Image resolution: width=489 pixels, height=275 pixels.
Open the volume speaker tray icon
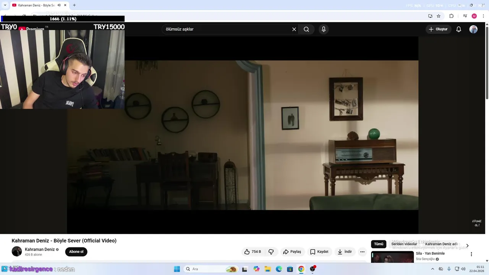pos(463,269)
